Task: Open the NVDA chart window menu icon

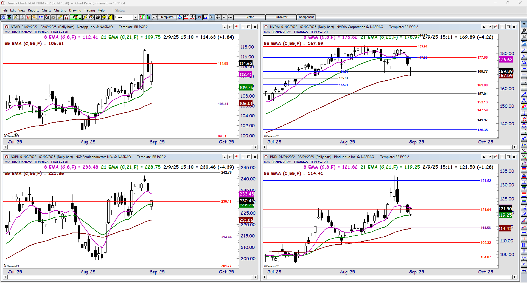Action: coord(266,27)
